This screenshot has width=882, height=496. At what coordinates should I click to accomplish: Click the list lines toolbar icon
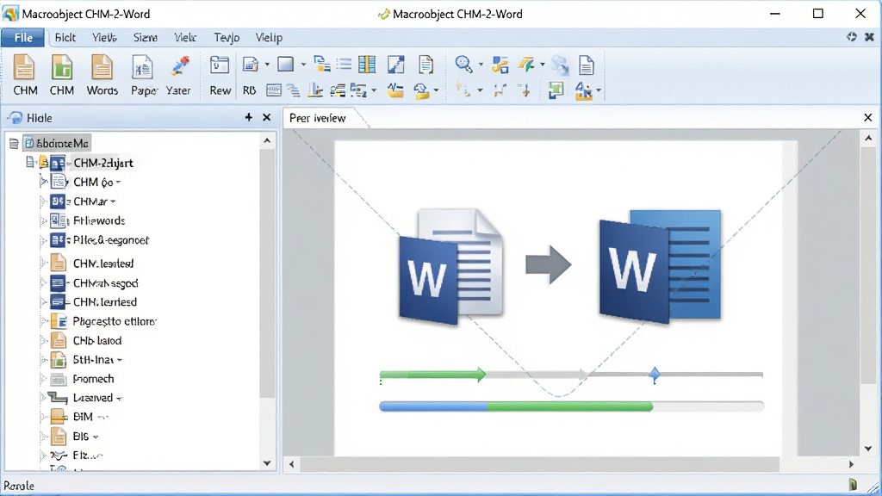click(345, 65)
